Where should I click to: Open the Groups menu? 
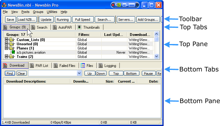point(38,12)
